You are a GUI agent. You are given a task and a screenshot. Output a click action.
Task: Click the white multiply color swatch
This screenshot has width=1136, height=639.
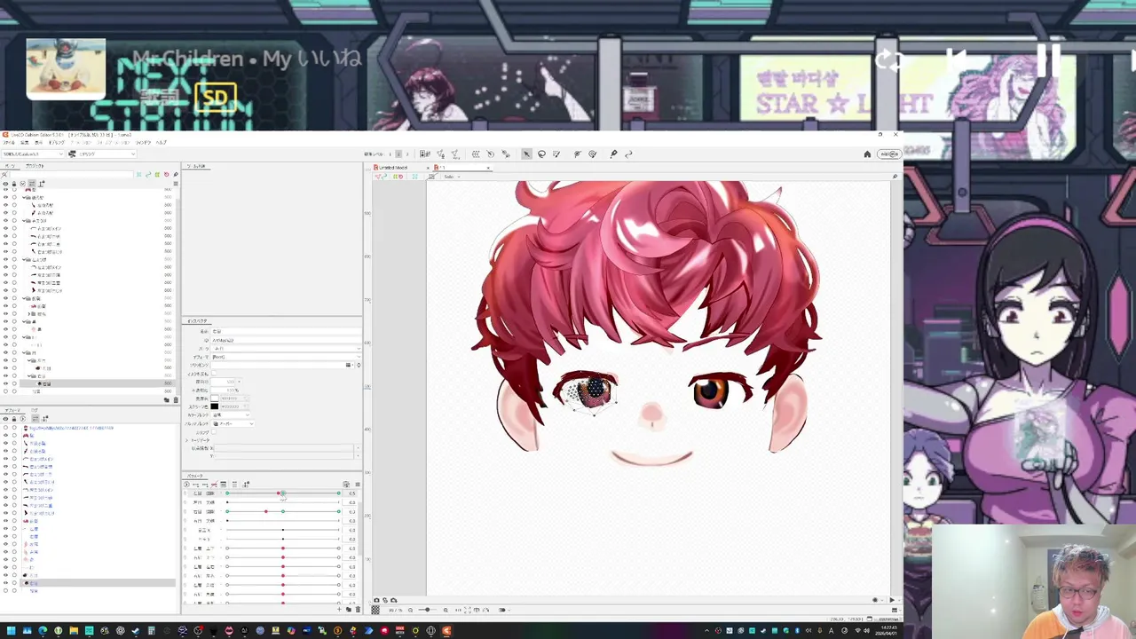pyautogui.click(x=215, y=398)
